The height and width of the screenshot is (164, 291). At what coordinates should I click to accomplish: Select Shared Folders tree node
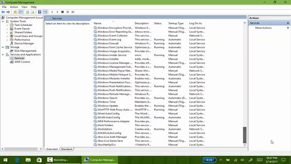coord(23,32)
